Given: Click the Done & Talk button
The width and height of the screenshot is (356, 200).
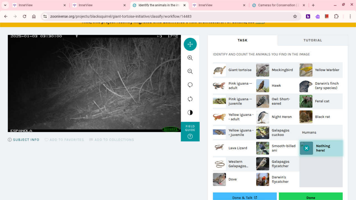Looking at the screenshot, I should coord(245,196).
